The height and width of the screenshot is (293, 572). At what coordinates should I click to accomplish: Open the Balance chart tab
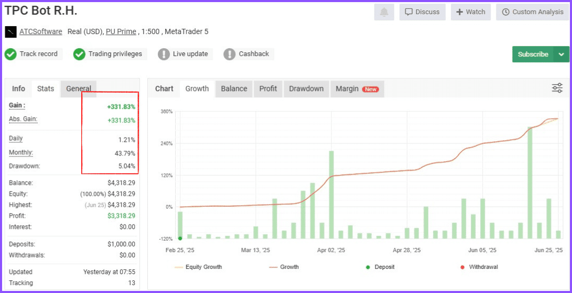click(234, 89)
